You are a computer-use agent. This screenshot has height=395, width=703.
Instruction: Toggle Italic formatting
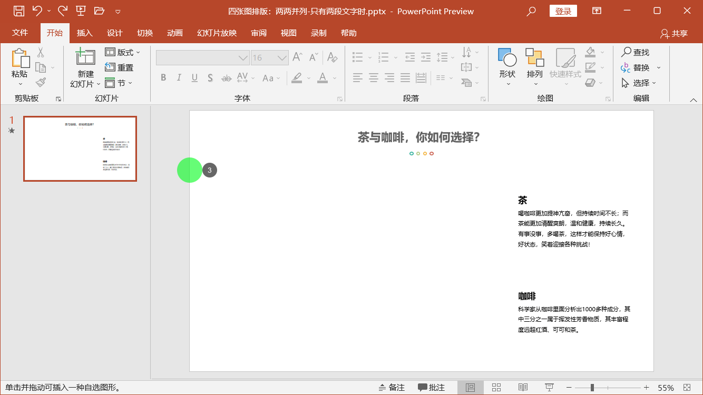tap(179, 78)
